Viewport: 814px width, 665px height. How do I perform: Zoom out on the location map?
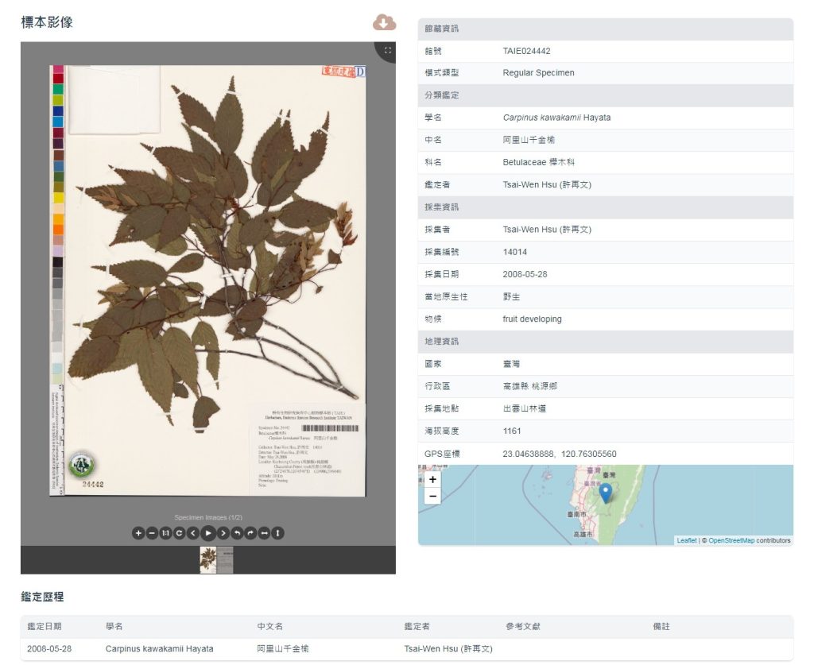pos(432,497)
